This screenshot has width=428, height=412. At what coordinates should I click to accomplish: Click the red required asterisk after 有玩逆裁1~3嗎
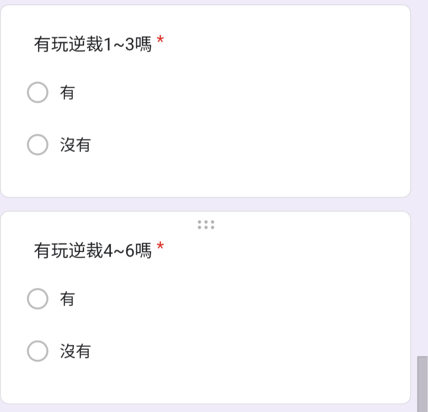(x=160, y=41)
